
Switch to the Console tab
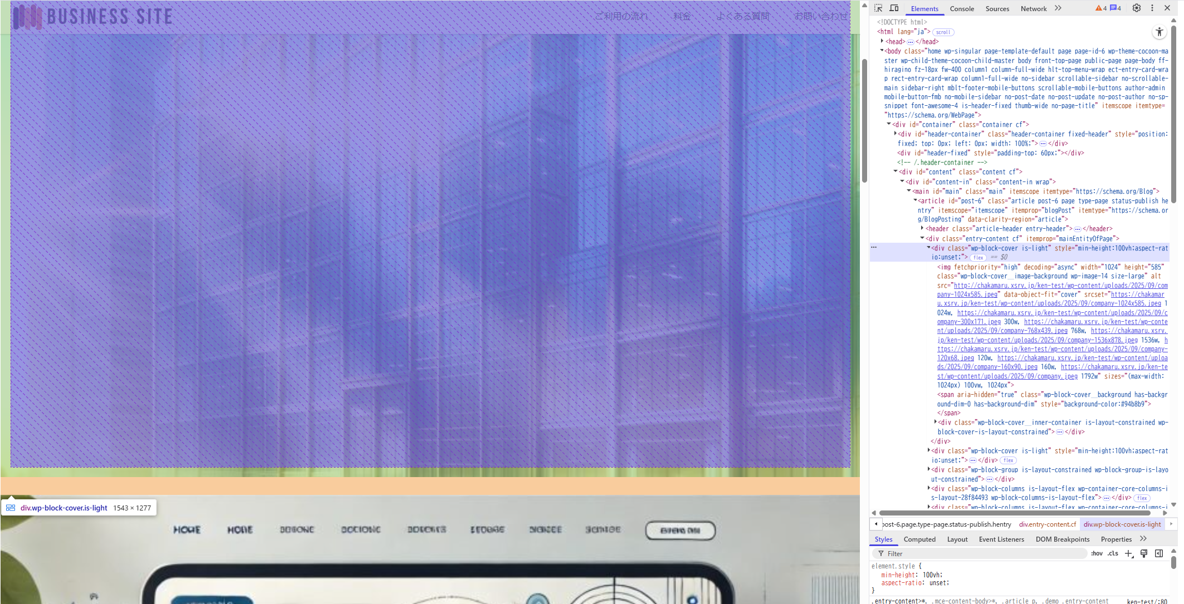962,9
